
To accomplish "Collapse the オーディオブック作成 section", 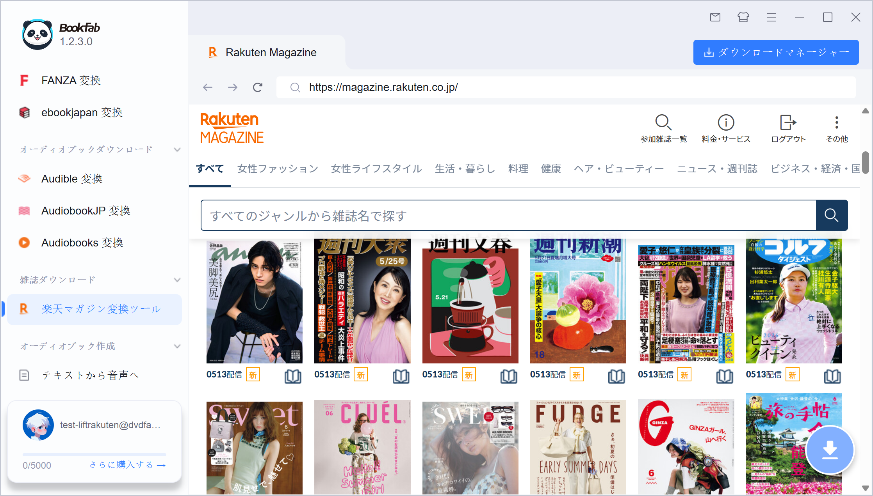I will 177,346.
